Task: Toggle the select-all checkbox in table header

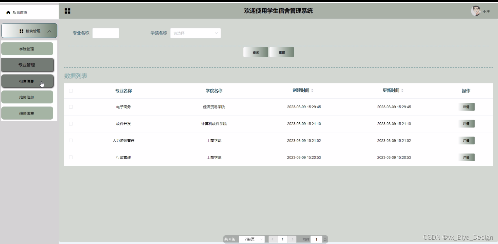Action: pos(71,90)
